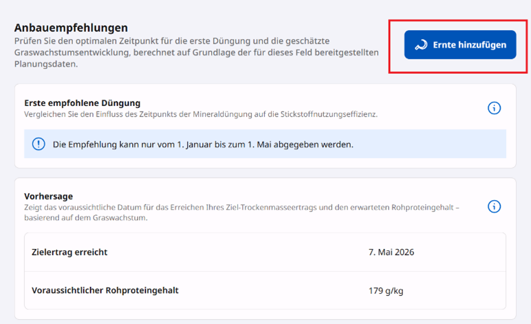531x324 pixels.
Task: Click the Voraussichtlicher Rohproteingehalt label
Action: tap(105, 290)
